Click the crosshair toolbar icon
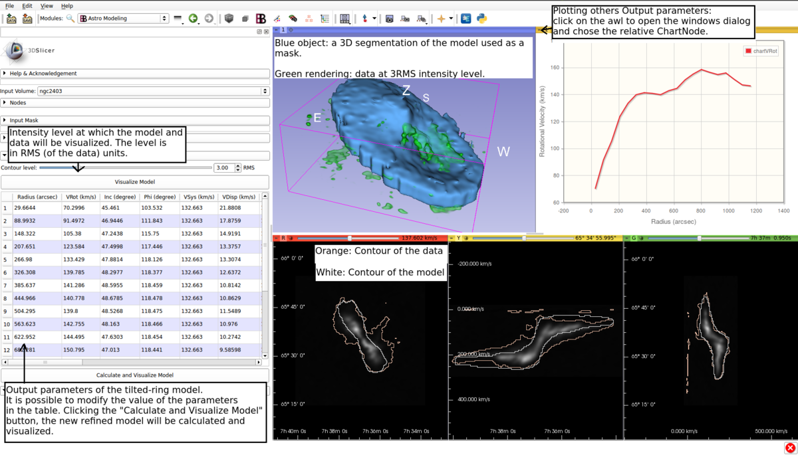This screenshot has height=455, width=798. click(x=440, y=19)
